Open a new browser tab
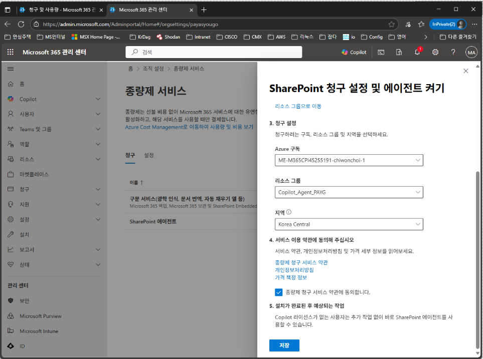483x359 pixels. click(x=204, y=10)
